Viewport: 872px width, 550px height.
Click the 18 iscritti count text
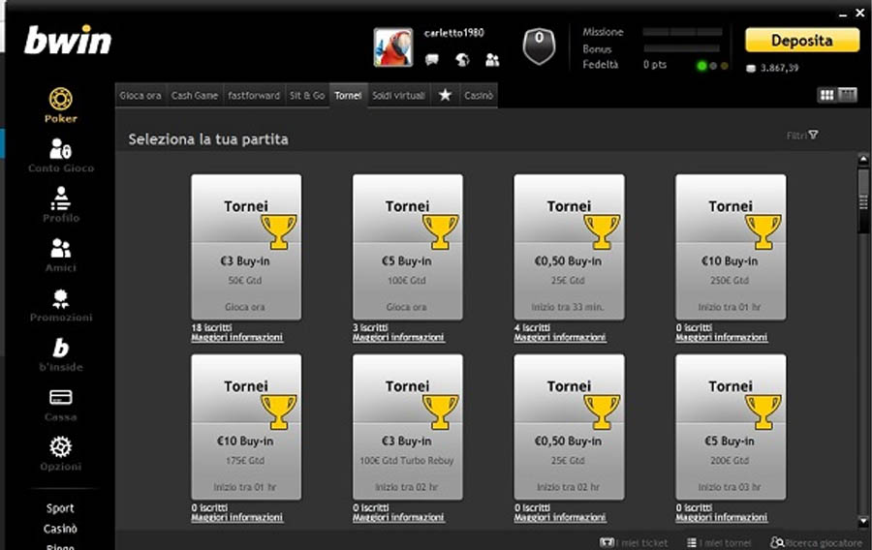tap(211, 328)
